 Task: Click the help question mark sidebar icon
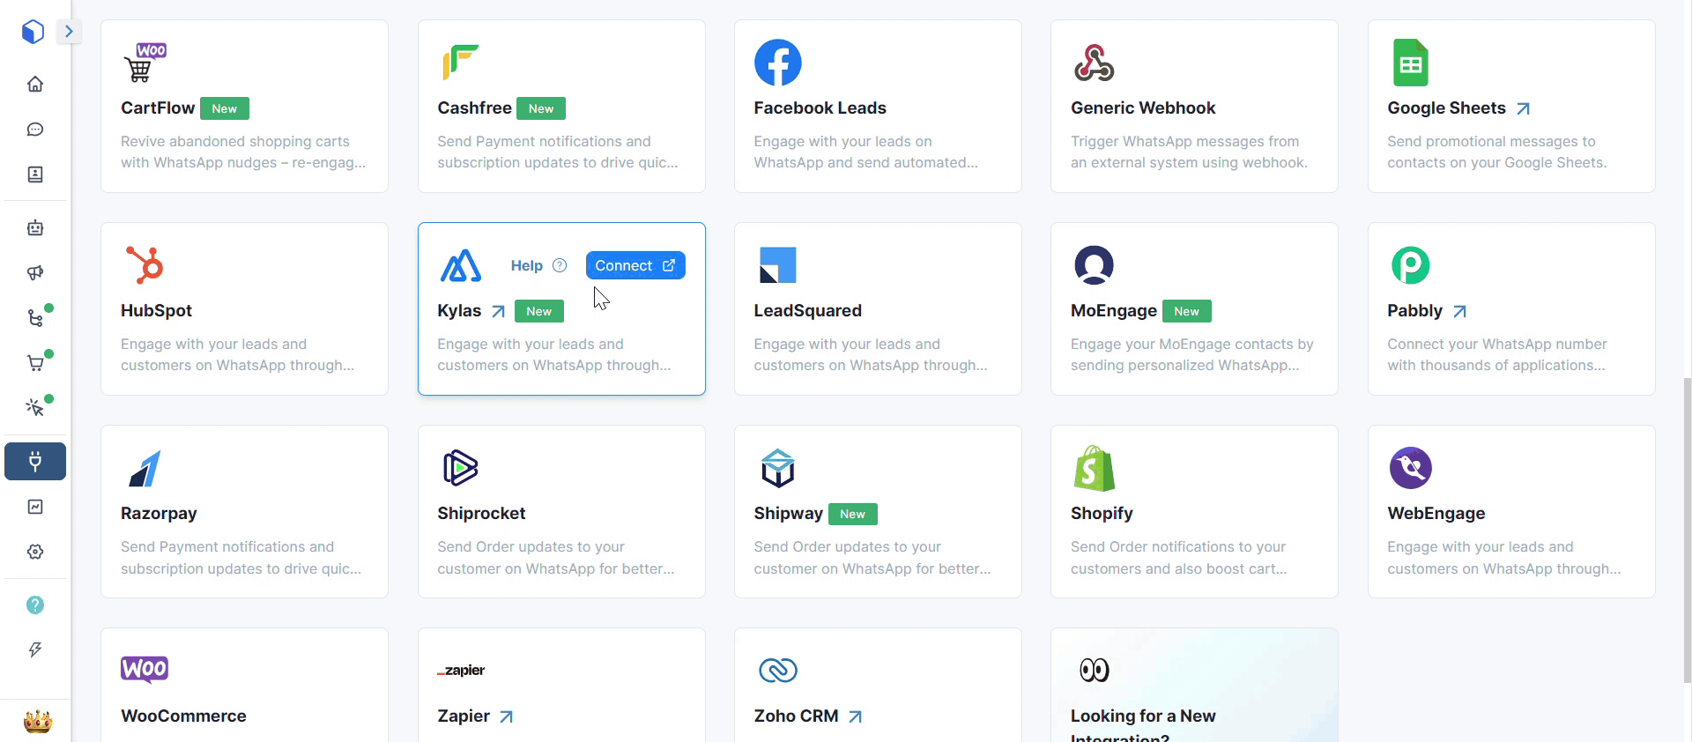35,605
